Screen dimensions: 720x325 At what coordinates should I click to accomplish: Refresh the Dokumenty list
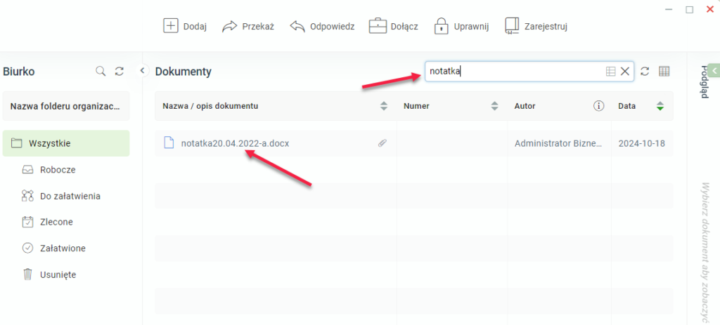(645, 71)
